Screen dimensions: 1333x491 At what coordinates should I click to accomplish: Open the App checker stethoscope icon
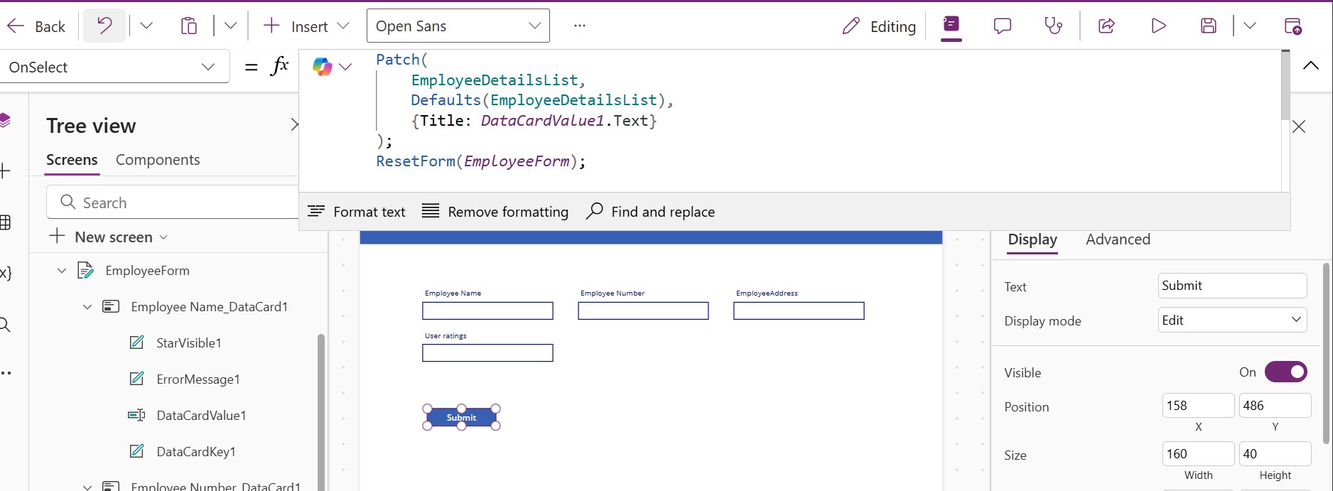tap(1053, 26)
